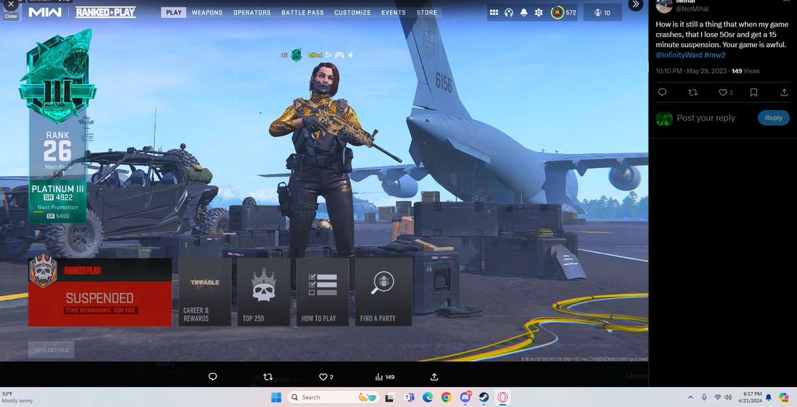This screenshot has height=407, width=797.
Task: Switch to the WEAPONS tab
Action: [207, 13]
